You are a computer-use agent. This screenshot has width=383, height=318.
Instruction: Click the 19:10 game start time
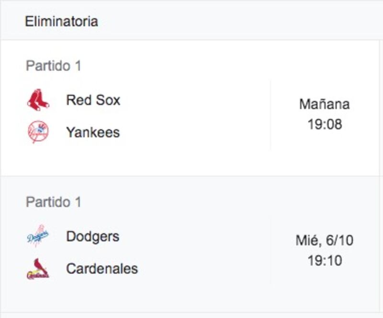pos(325,260)
